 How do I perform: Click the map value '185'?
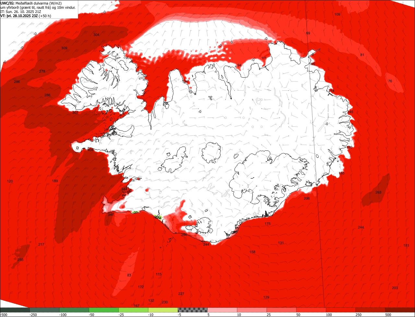[x=341, y=173]
